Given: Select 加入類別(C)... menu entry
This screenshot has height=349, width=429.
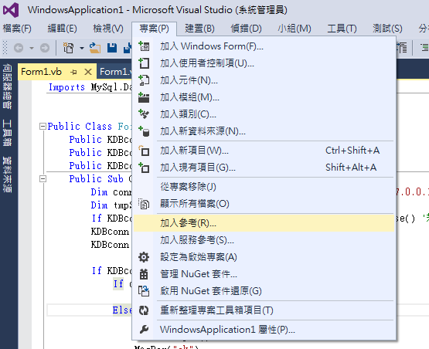Looking at the screenshot, I should click(264, 114).
